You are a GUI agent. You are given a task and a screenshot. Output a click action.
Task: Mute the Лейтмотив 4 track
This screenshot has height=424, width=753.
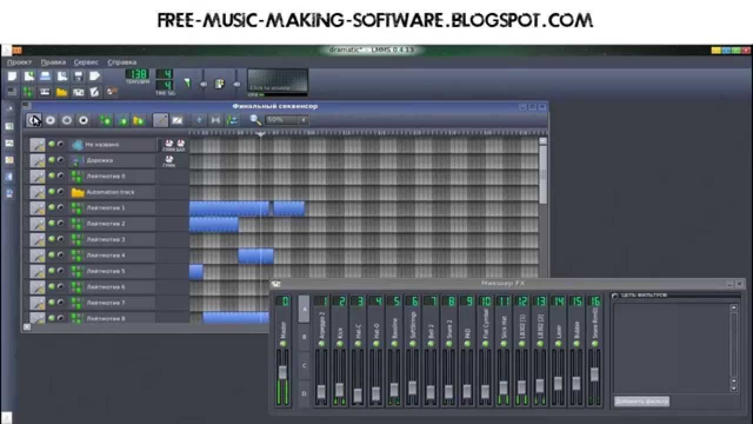point(52,255)
